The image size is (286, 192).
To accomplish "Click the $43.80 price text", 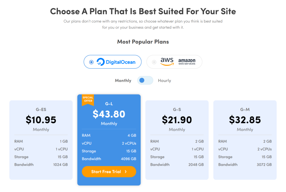I will click(x=109, y=114).
